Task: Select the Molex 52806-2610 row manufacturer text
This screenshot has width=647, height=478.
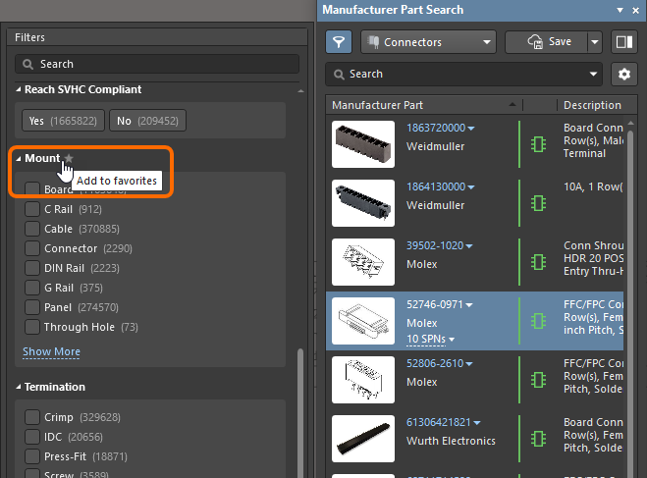Action: tap(421, 382)
